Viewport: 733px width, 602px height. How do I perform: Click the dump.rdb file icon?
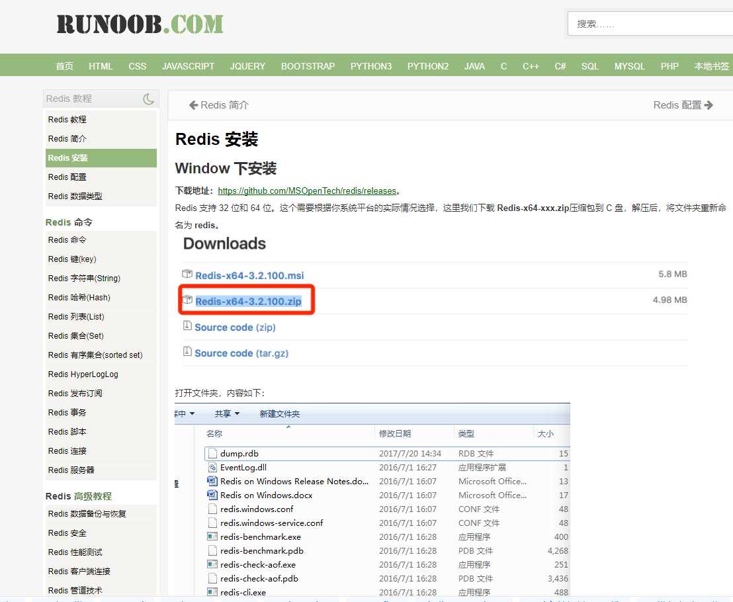coord(213,453)
